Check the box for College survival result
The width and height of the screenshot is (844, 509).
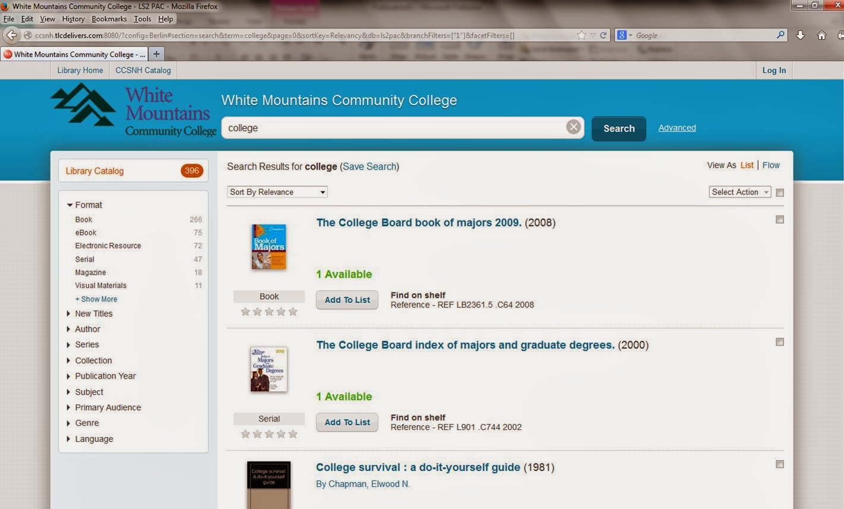click(780, 464)
